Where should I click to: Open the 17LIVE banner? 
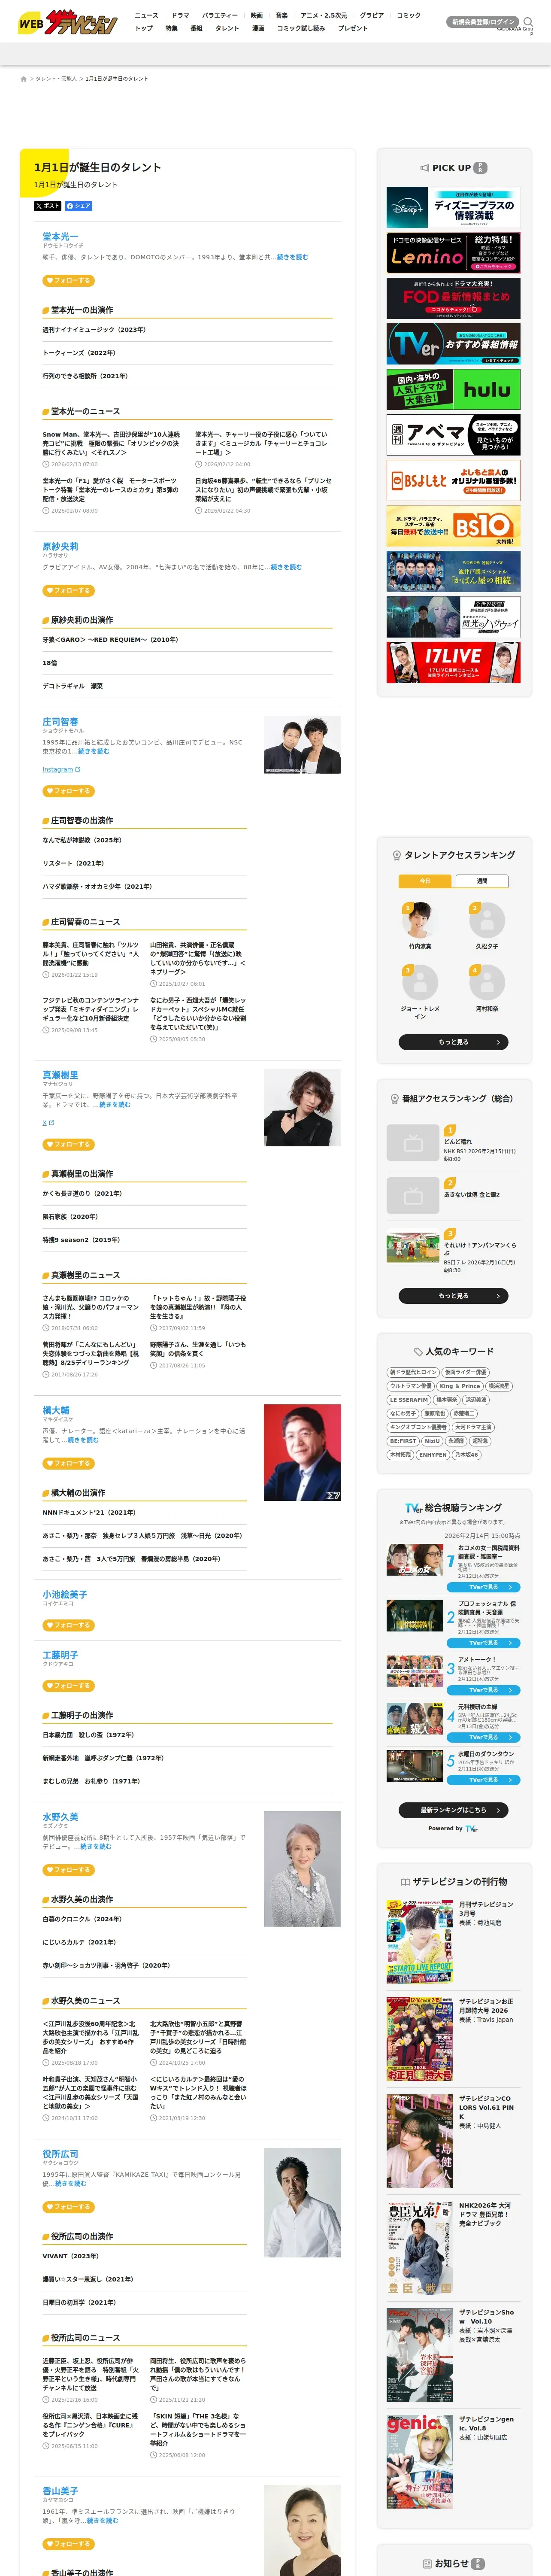tap(453, 662)
